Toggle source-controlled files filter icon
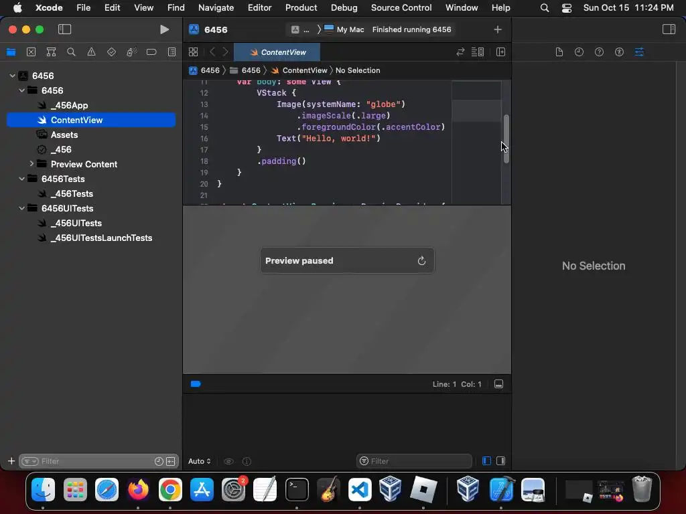Viewport: 686px width, 514px height. tap(171, 461)
